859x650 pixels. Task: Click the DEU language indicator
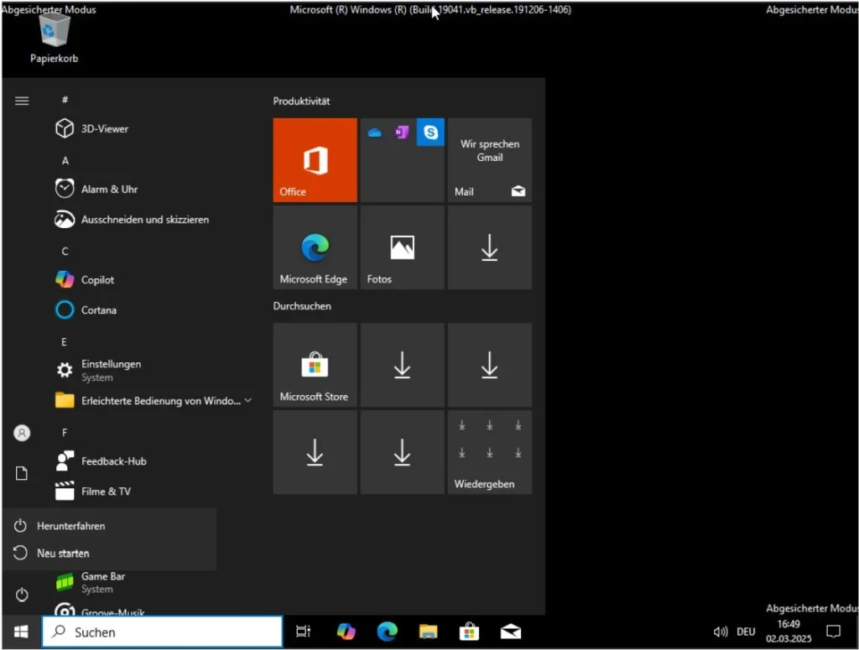click(746, 632)
